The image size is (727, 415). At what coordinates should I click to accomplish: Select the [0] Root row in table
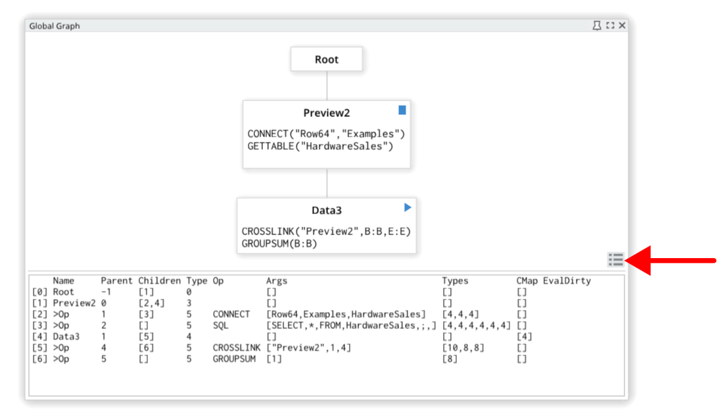327,292
